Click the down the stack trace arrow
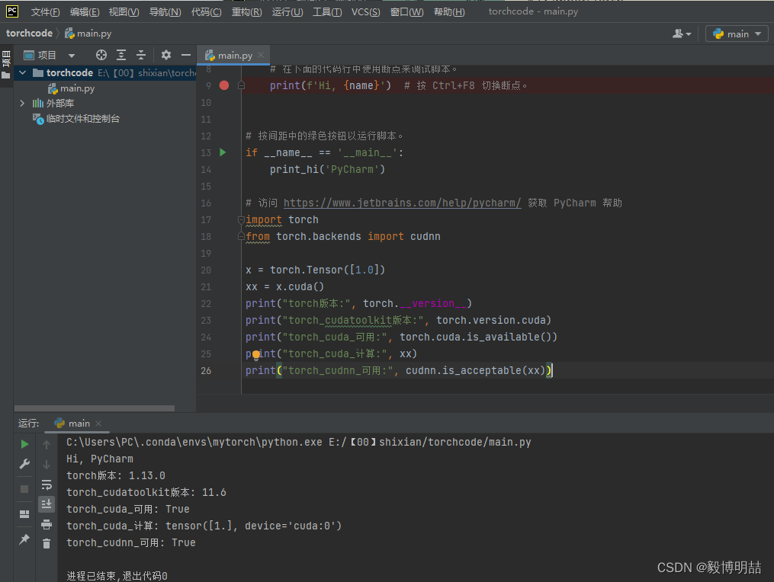The image size is (774, 582). [47, 465]
